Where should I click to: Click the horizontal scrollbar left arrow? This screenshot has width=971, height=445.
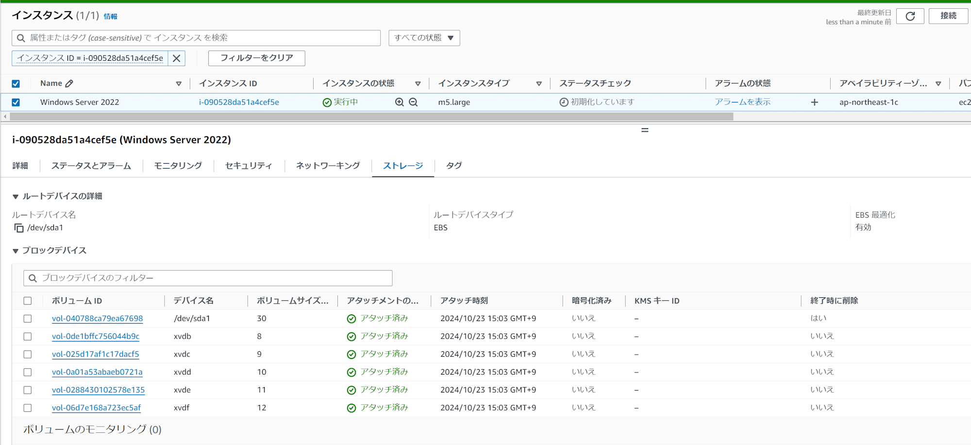pos(5,117)
